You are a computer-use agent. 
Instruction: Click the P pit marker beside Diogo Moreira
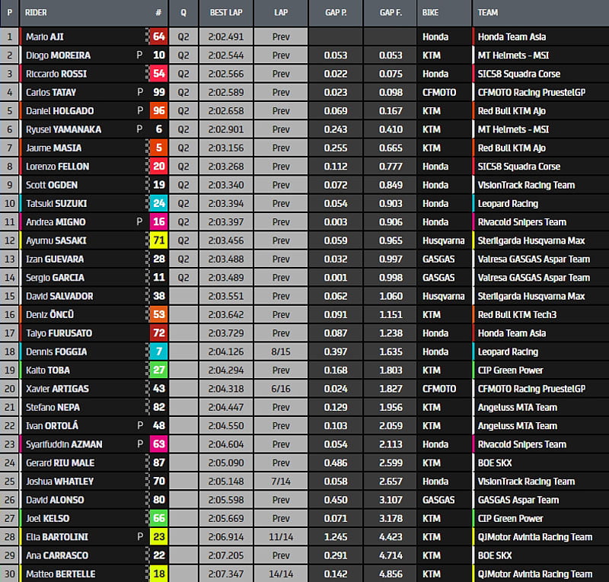[x=139, y=56]
